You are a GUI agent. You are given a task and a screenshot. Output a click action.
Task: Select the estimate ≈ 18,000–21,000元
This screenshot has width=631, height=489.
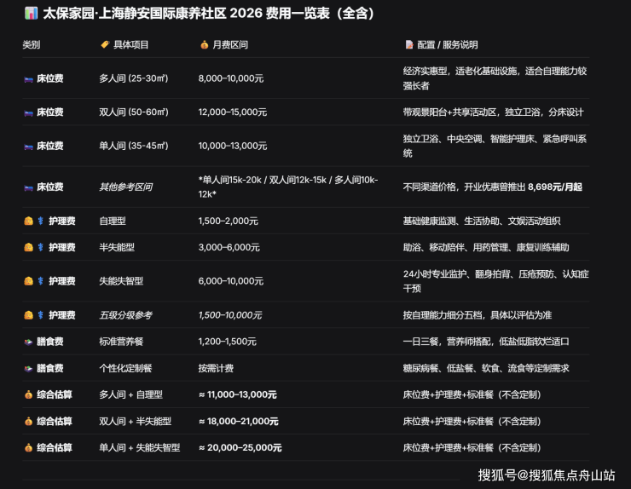tap(239, 422)
